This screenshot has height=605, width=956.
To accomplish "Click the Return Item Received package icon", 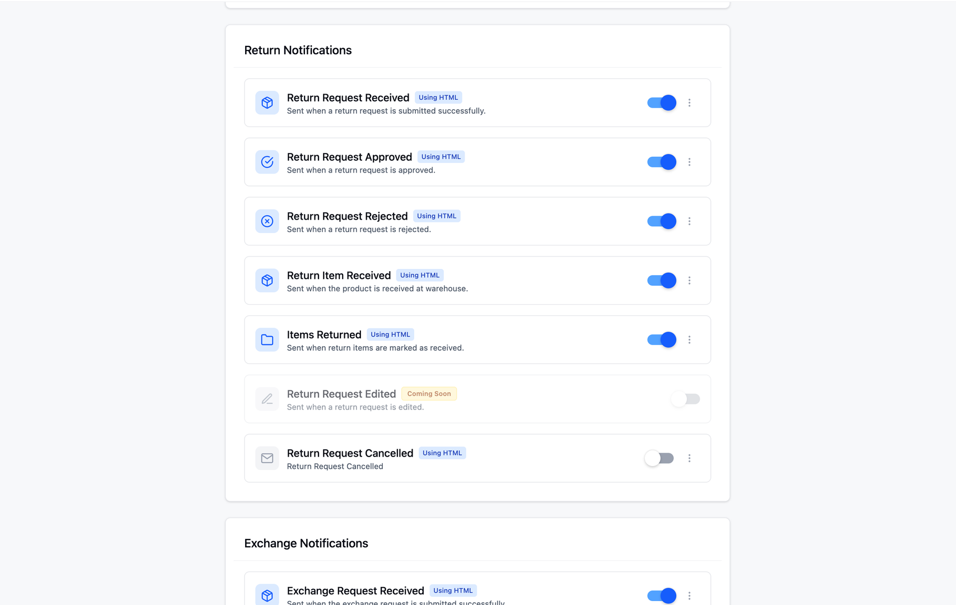I will coord(267,280).
